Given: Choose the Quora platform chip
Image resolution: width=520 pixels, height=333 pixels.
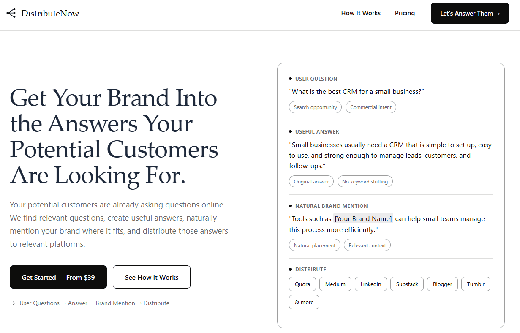Looking at the screenshot, I should [x=302, y=284].
